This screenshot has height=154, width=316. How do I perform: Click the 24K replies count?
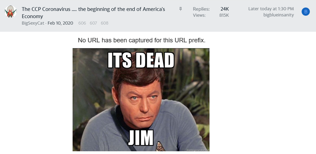click(x=225, y=9)
